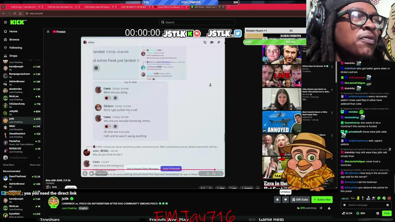
Task: Open chat settings gear
Action: (378, 213)
